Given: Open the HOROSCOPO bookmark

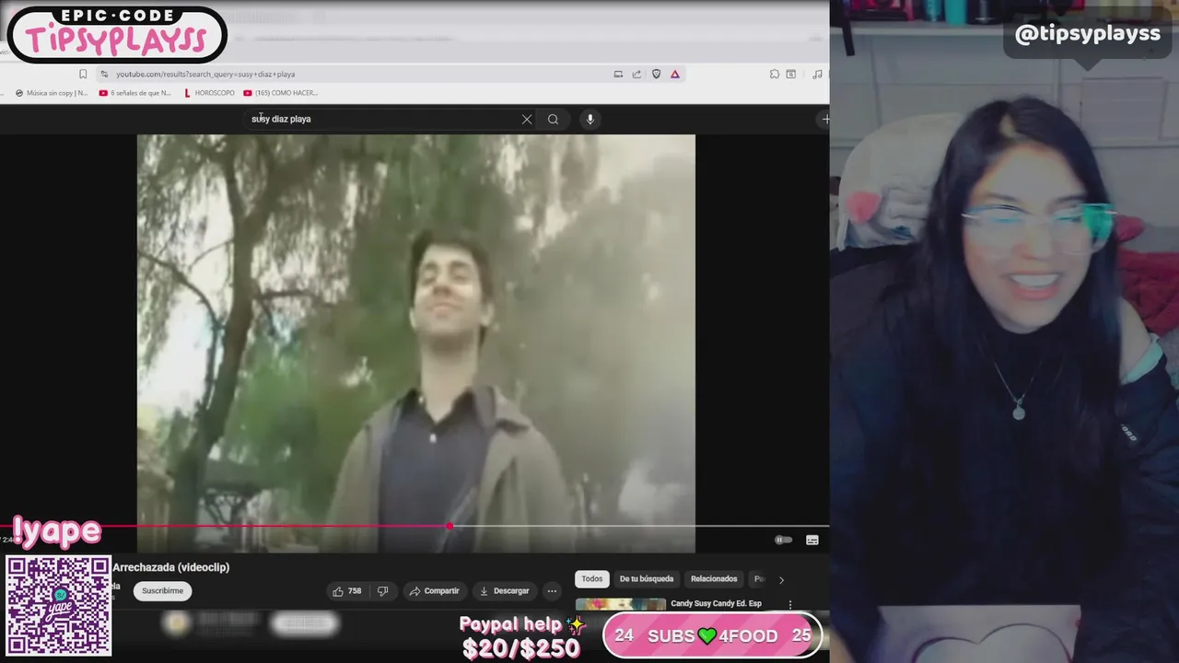Looking at the screenshot, I should click(x=209, y=93).
